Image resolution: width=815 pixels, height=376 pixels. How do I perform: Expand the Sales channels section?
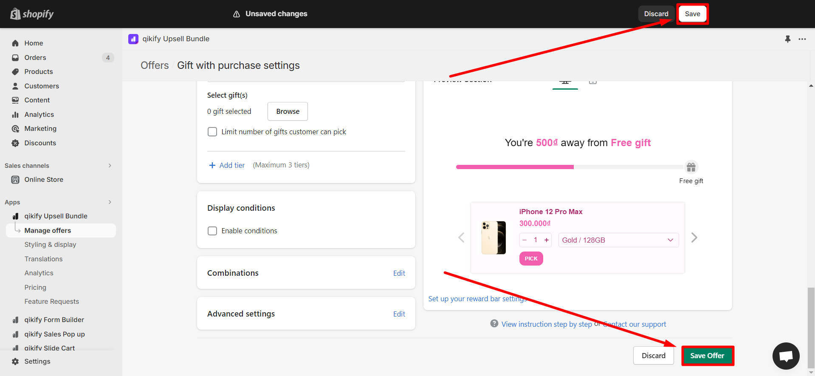coord(110,166)
